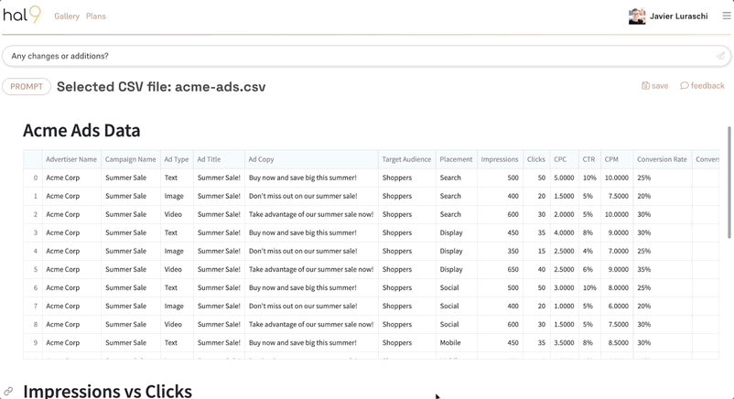The width and height of the screenshot is (734, 399).
Task: Click the Javier Luraschi username
Action: click(678, 16)
